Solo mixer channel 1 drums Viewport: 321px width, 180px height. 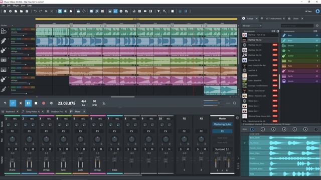point(9,149)
